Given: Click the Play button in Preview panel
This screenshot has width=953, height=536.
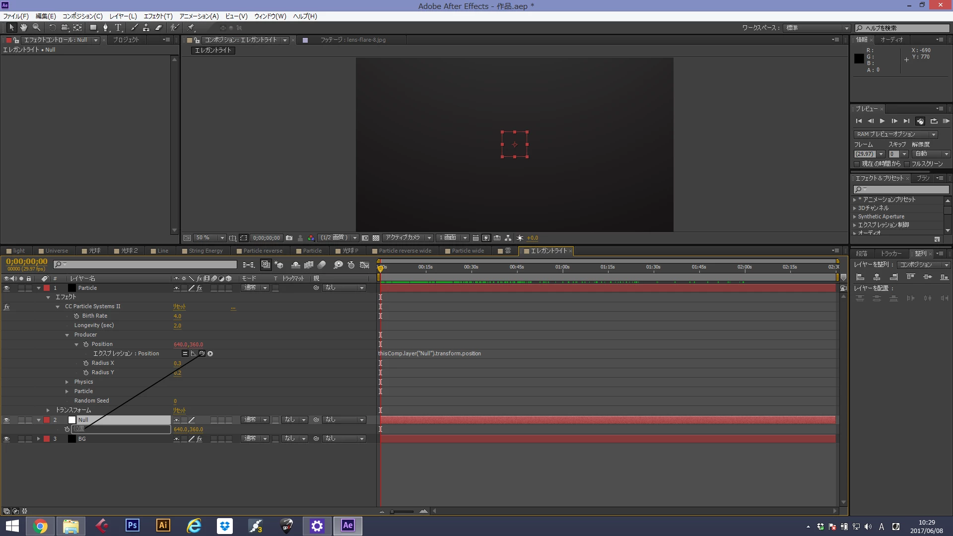Looking at the screenshot, I should (x=882, y=121).
